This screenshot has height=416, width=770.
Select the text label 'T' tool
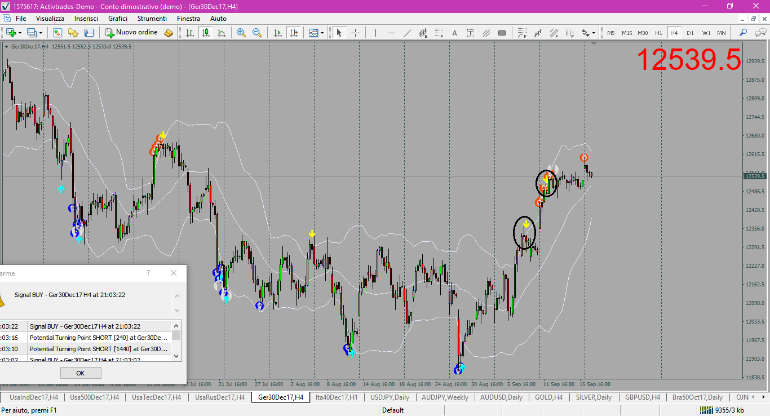[470, 33]
